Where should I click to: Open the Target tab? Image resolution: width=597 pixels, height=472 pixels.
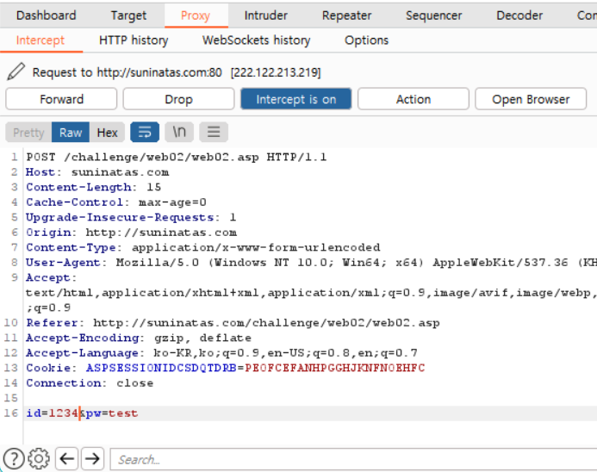point(128,16)
